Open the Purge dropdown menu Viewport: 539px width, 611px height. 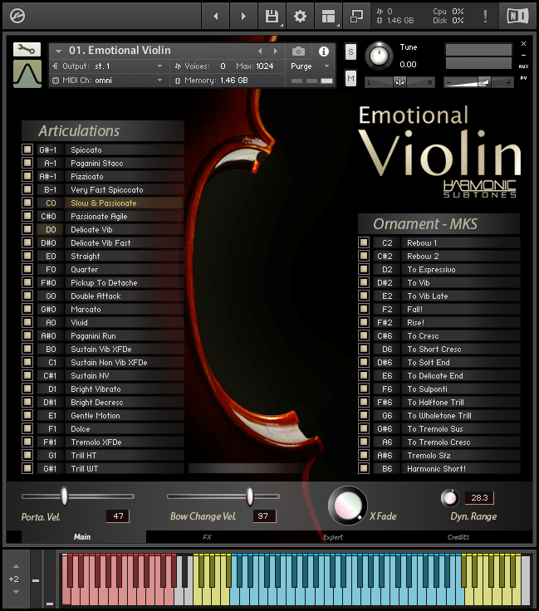pos(311,66)
